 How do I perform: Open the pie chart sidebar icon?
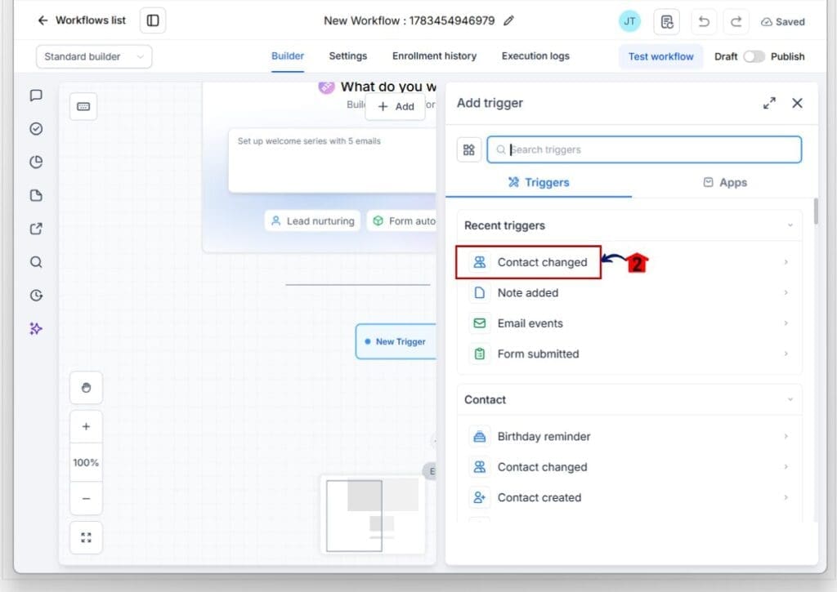[x=36, y=162]
